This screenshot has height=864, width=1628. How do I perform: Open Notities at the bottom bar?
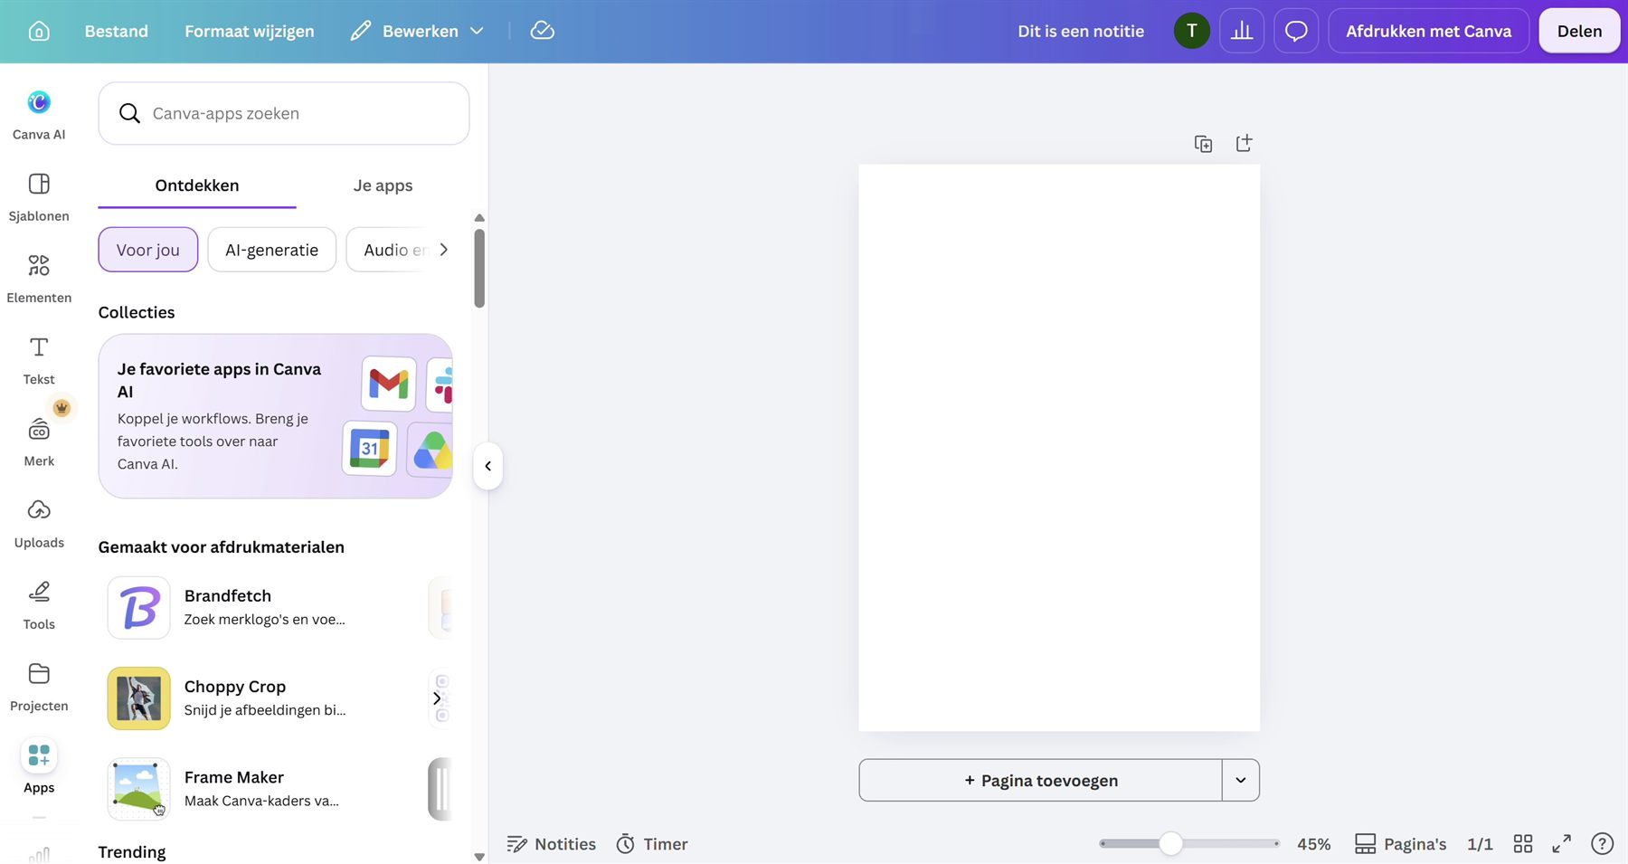click(x=551, y=844)
